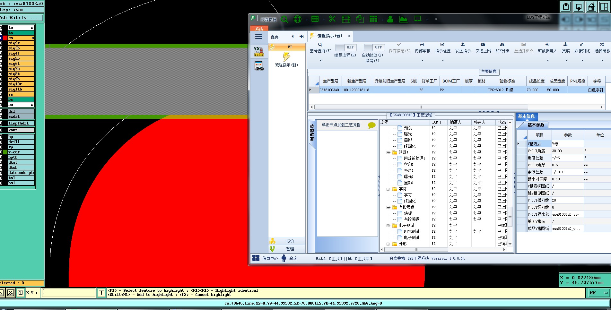This screenshot has width=611, height=310.
Task: Toggle the 启动修改 OFF switch
Action: click(x=373, y=47)
